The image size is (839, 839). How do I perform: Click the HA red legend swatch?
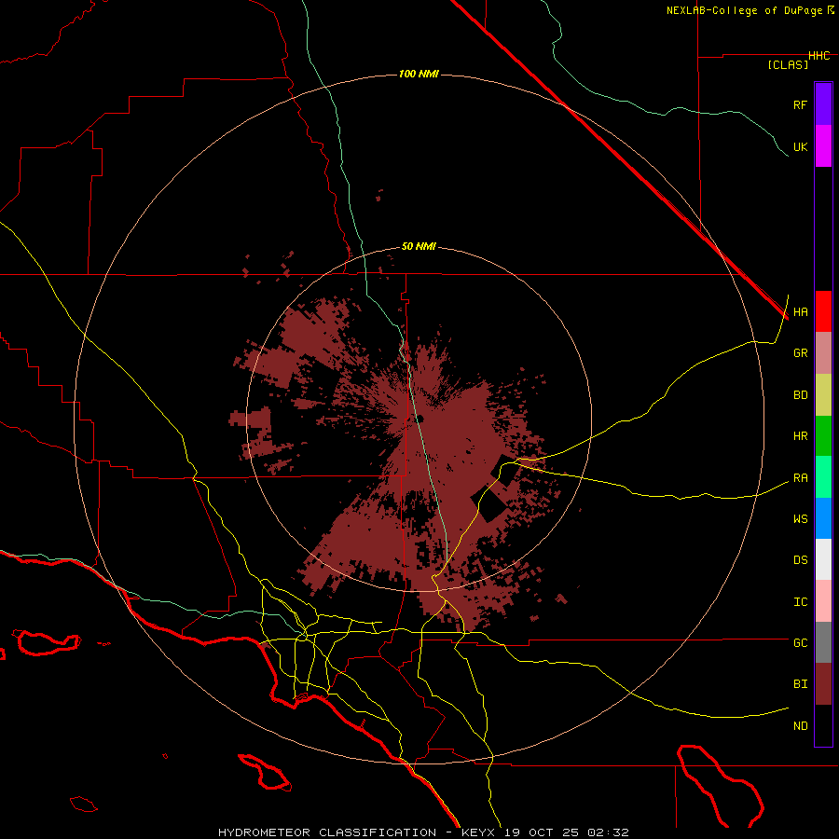point(823,311)
